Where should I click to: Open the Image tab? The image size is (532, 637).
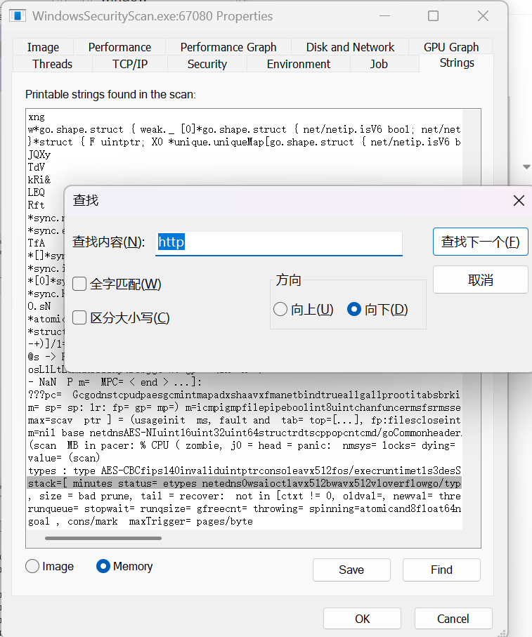tap(43, 47)
